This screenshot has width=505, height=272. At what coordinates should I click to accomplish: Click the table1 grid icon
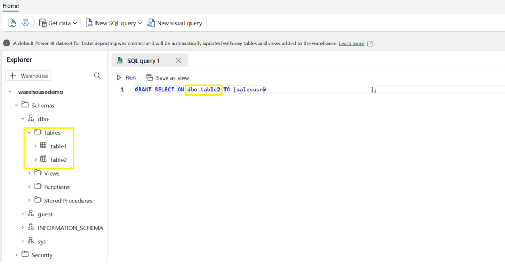coord(44,146)
